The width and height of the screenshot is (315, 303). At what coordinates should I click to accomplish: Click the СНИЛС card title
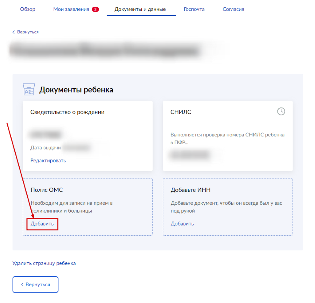point(181,112)
